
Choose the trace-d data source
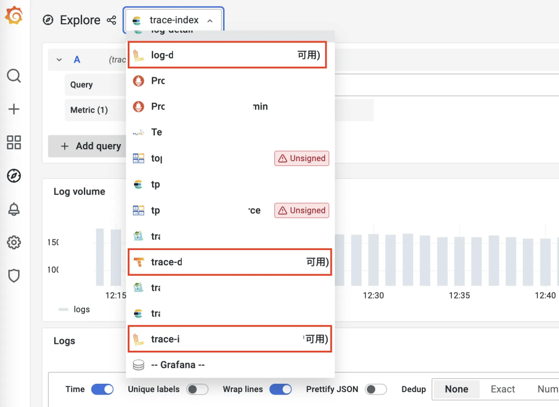tap(230, 262)
